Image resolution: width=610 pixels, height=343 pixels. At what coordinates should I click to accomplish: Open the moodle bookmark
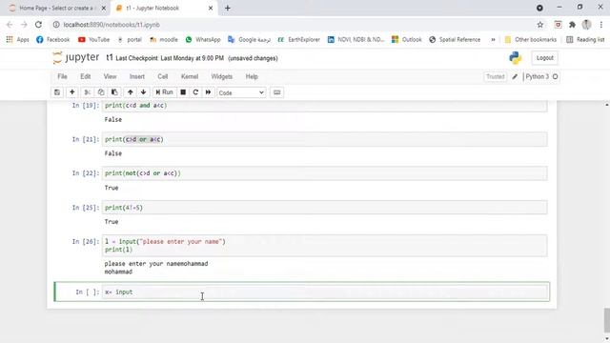coord(164,40)
